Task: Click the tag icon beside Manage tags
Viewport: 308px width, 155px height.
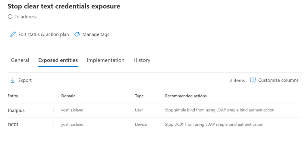Action: (77, 34)
